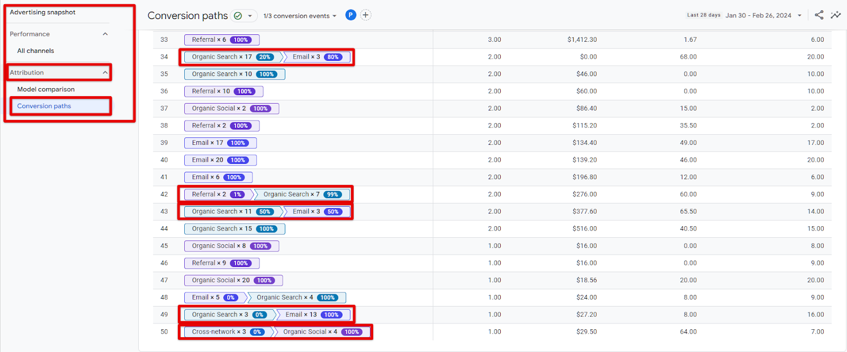The height and width of the screenshot is (352, 847).
Task: Collapse the Performance section
Action: click(x=105, y=34)
